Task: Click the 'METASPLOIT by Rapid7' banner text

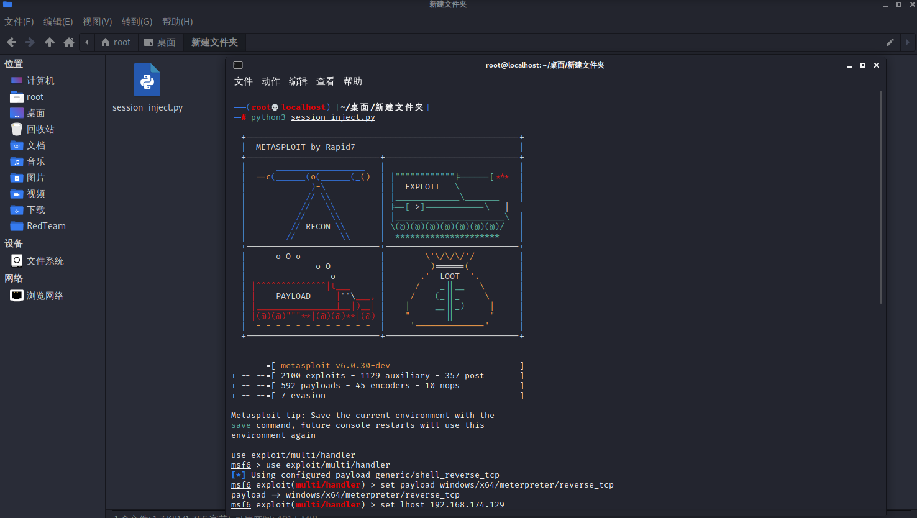Action: tap(306, 147)
